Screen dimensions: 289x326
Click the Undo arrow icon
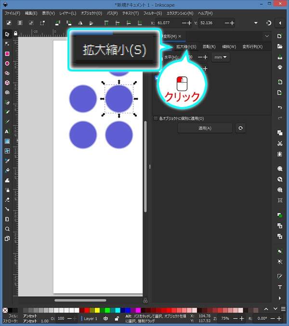[x=280, y=107]
